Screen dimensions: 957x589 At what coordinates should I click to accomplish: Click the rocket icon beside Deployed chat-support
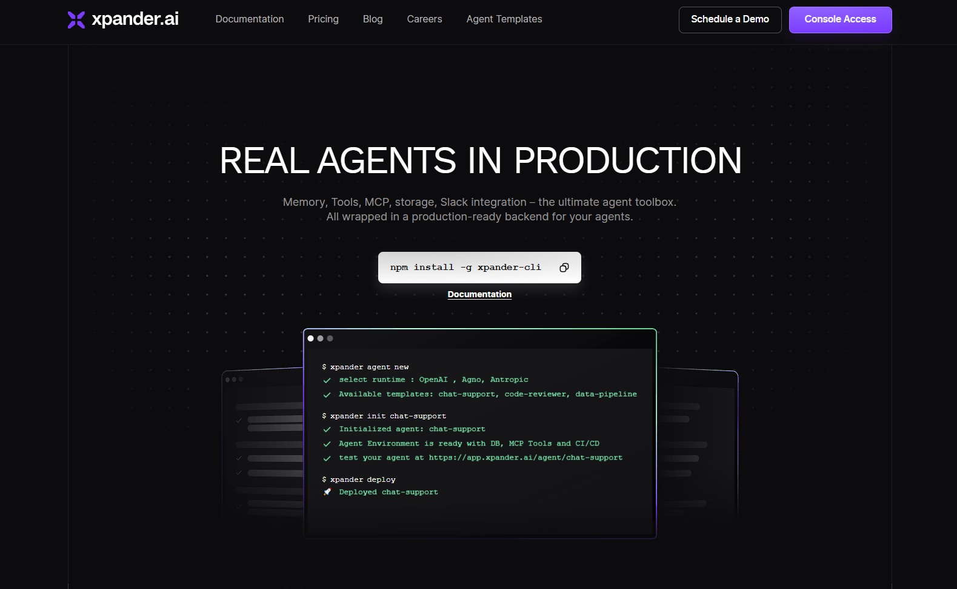click(327, 492)
